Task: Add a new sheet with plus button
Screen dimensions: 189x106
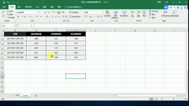Action: pyautogui.click(x=36, y=96)
